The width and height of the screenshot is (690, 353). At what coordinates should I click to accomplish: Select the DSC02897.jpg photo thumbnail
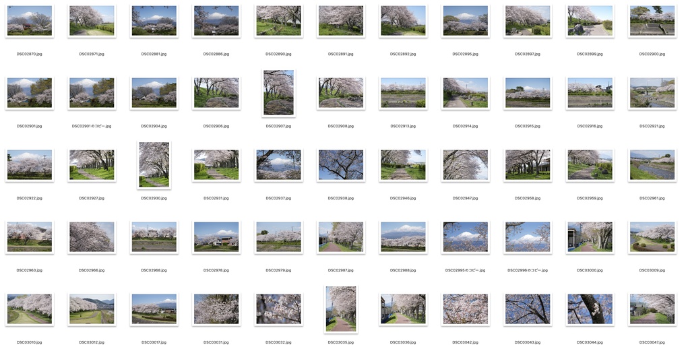528,21
